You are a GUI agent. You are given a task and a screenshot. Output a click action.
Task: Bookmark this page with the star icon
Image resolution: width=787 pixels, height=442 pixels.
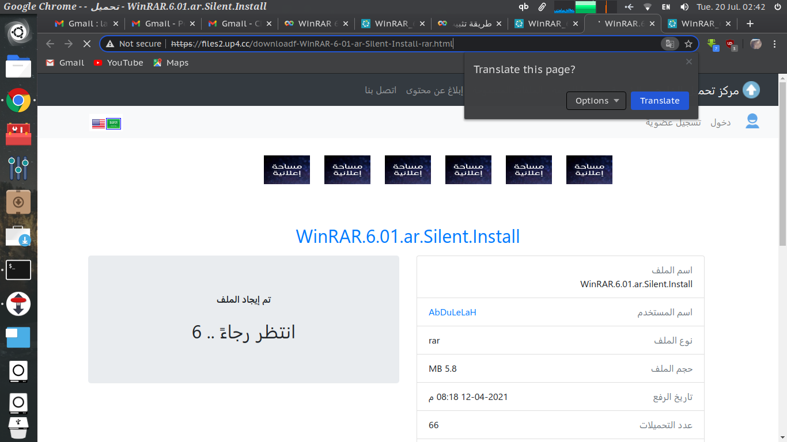pyautogui.click(x=688, y=44)
